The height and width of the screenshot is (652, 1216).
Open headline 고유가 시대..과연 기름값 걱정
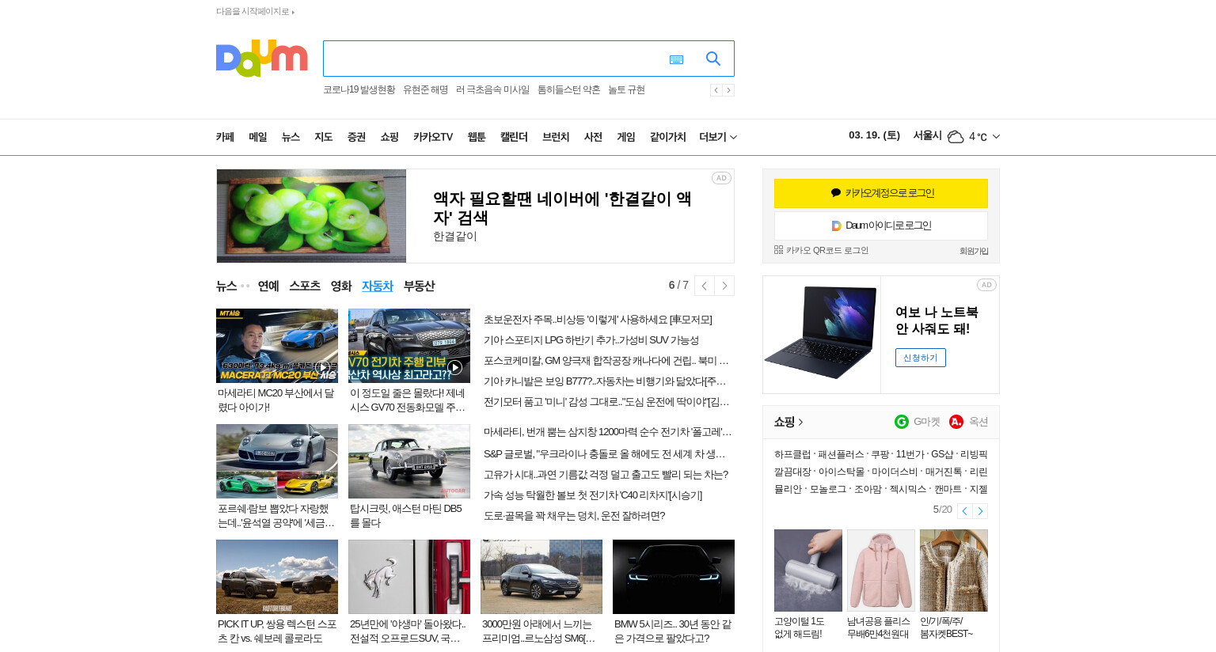click(x=606, y=475)
